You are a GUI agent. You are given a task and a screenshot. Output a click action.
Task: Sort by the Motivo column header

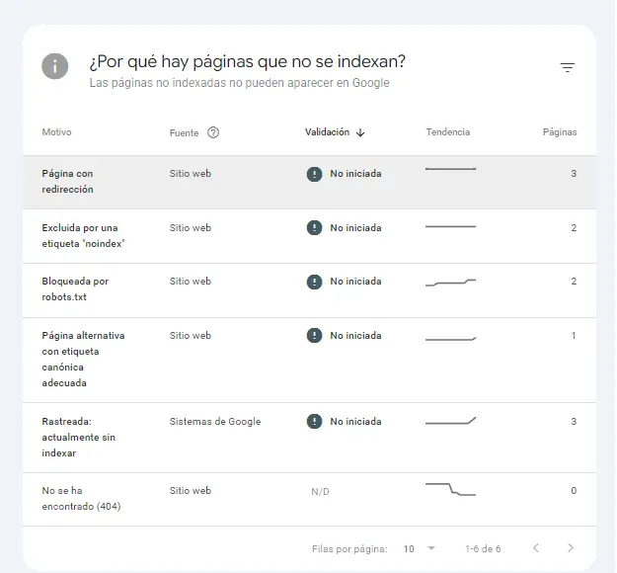tap(56, 132)
